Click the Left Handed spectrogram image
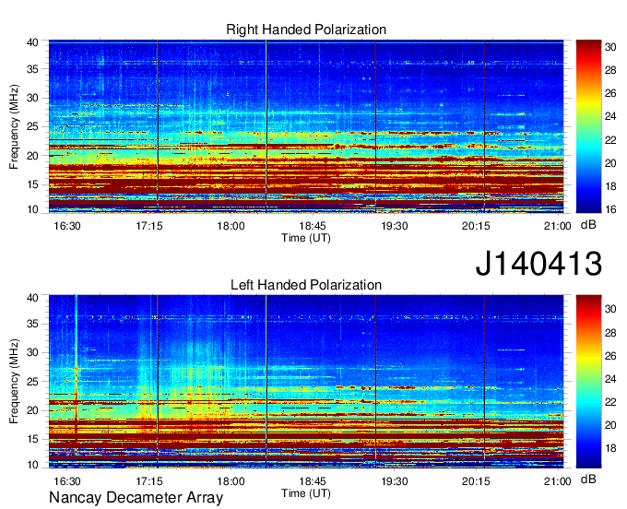Screen dimensions: 627x509 tap(306, 382)
